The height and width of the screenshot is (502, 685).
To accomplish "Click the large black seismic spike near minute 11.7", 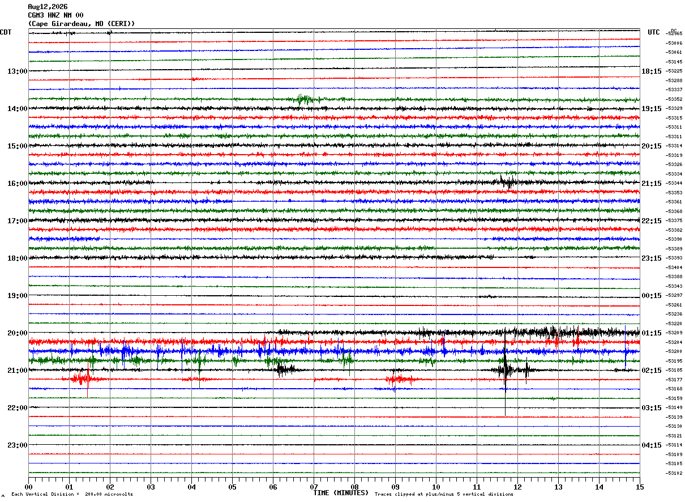I will tap(505, 371).
